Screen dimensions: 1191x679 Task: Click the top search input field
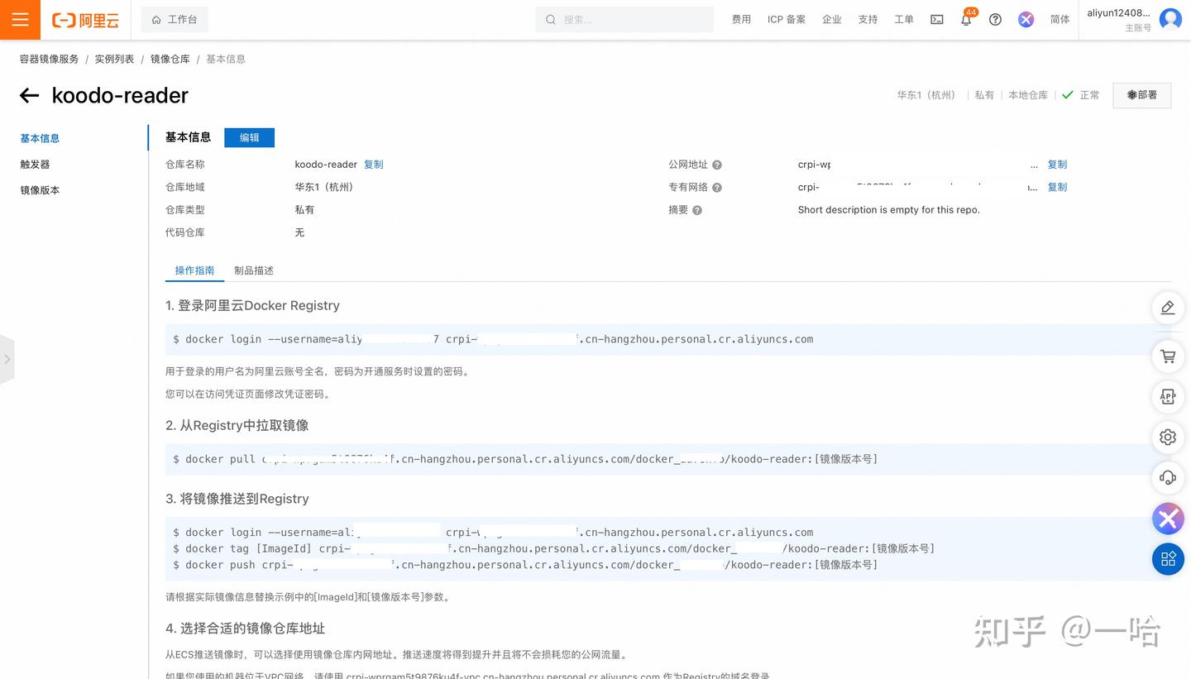pyautogui.click(x=624, y=19)
